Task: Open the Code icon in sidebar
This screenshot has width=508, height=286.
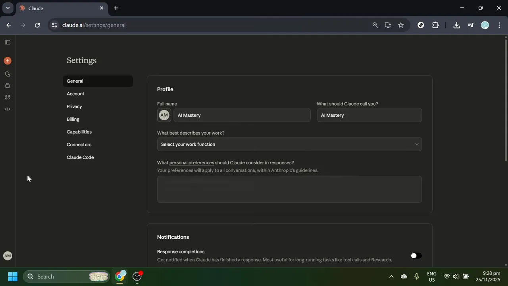Action: pyautogui.click(x=8, y=109)
